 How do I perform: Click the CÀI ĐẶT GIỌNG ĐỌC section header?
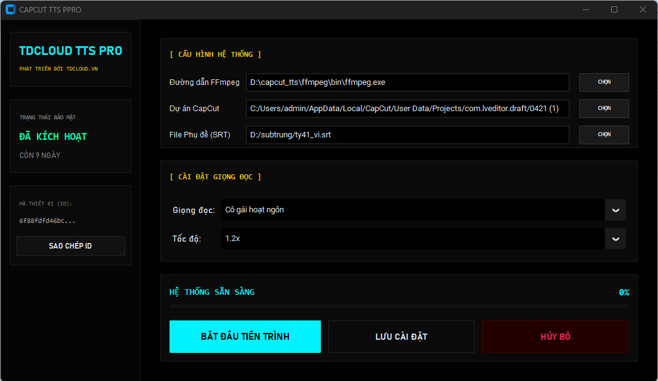point(215,177)
